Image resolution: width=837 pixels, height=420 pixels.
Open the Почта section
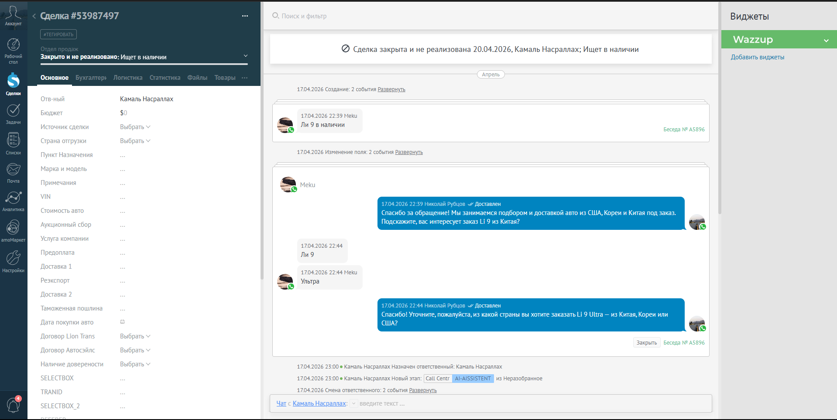pyautogui.click(x=13, y=173)
